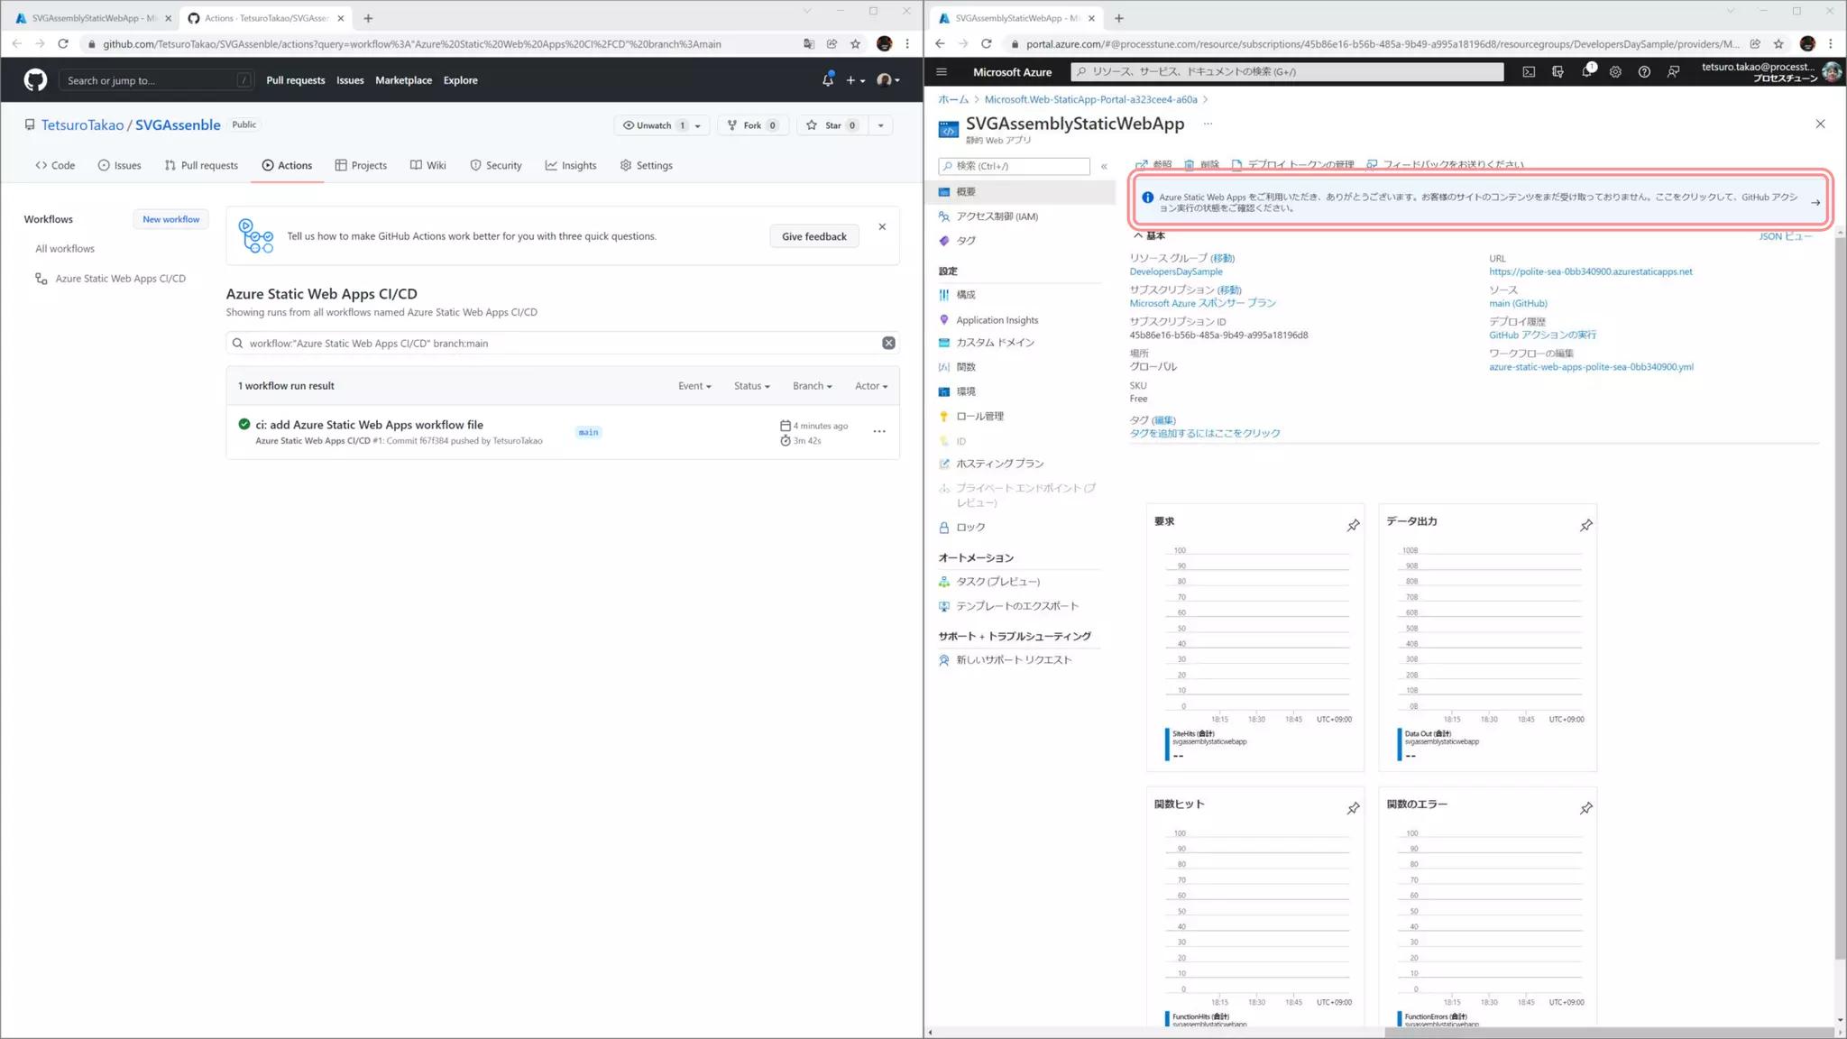The width and height of the screenshot is (1847, 1039).
Task: Open Azure portal settings gear
Action: coord(1615,72)
